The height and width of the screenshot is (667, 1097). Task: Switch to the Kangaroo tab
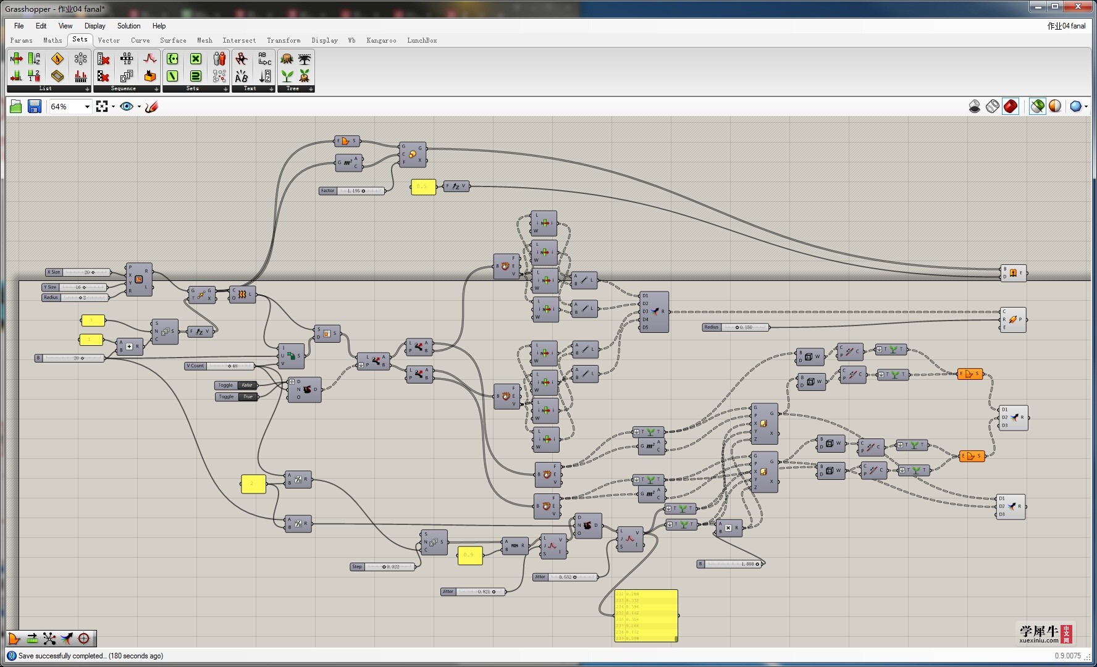coord(381,40)
